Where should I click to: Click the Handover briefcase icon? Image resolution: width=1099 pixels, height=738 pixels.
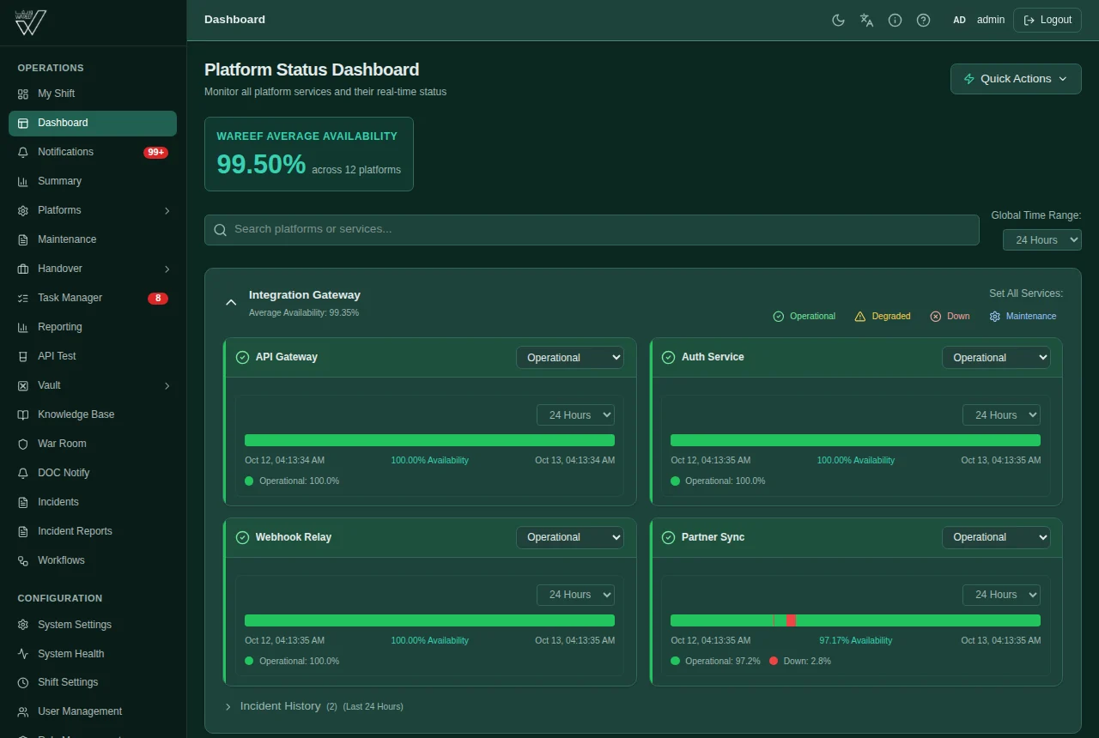(23, 269)
